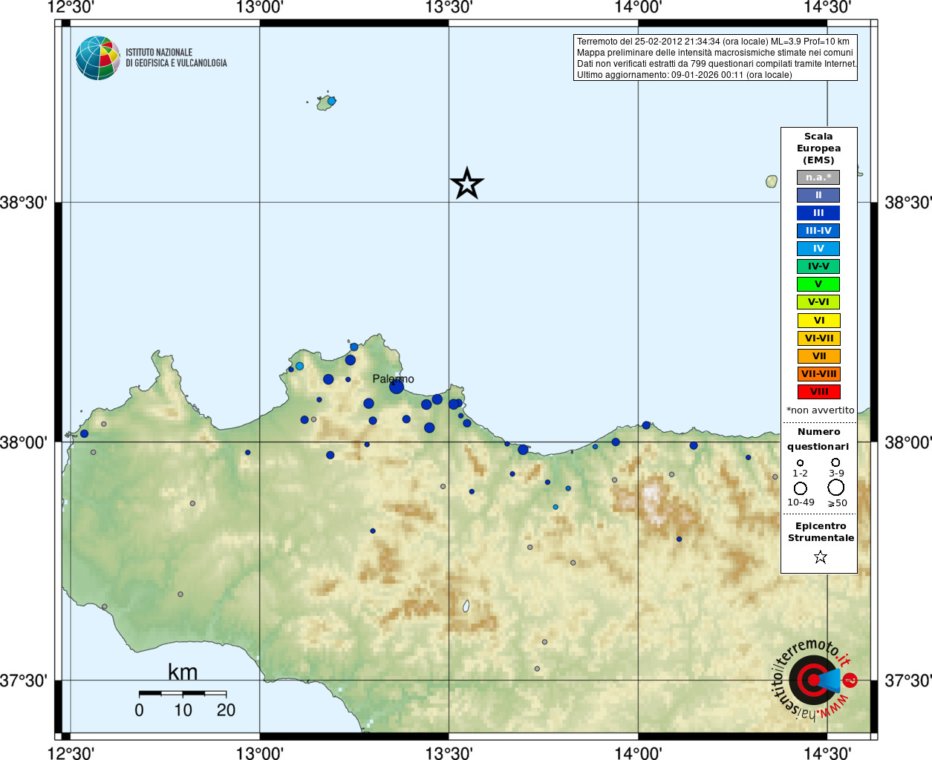Click the 'Numero questionari' legend heading
The height and width of the screenshot is (760, 932).
pos(818,439)
